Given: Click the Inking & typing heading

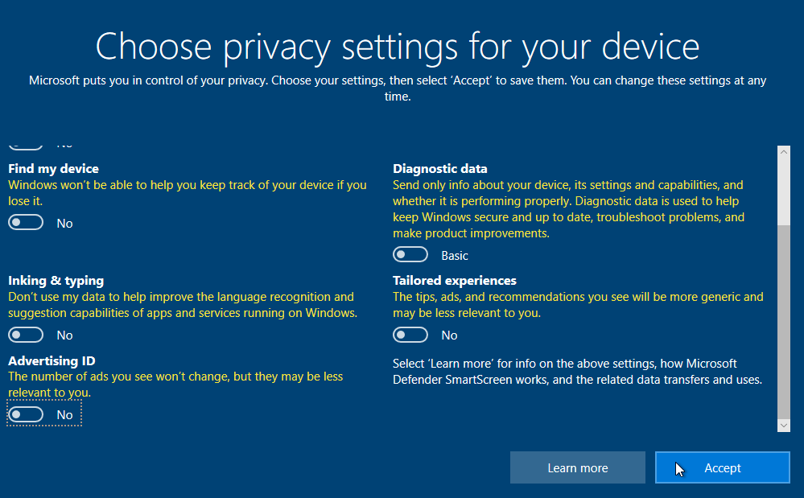Looking at the screenshot, I should coord(56,281).
